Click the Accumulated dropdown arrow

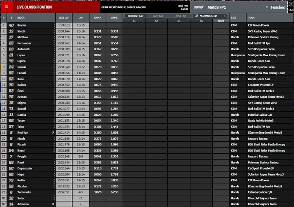pyautogui.click(x=225, y=16)
